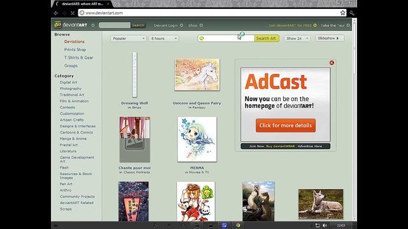This screenshot has height=229, width=408.
Task: Open the browser wrench settings icon
Action: coord(352,13)
